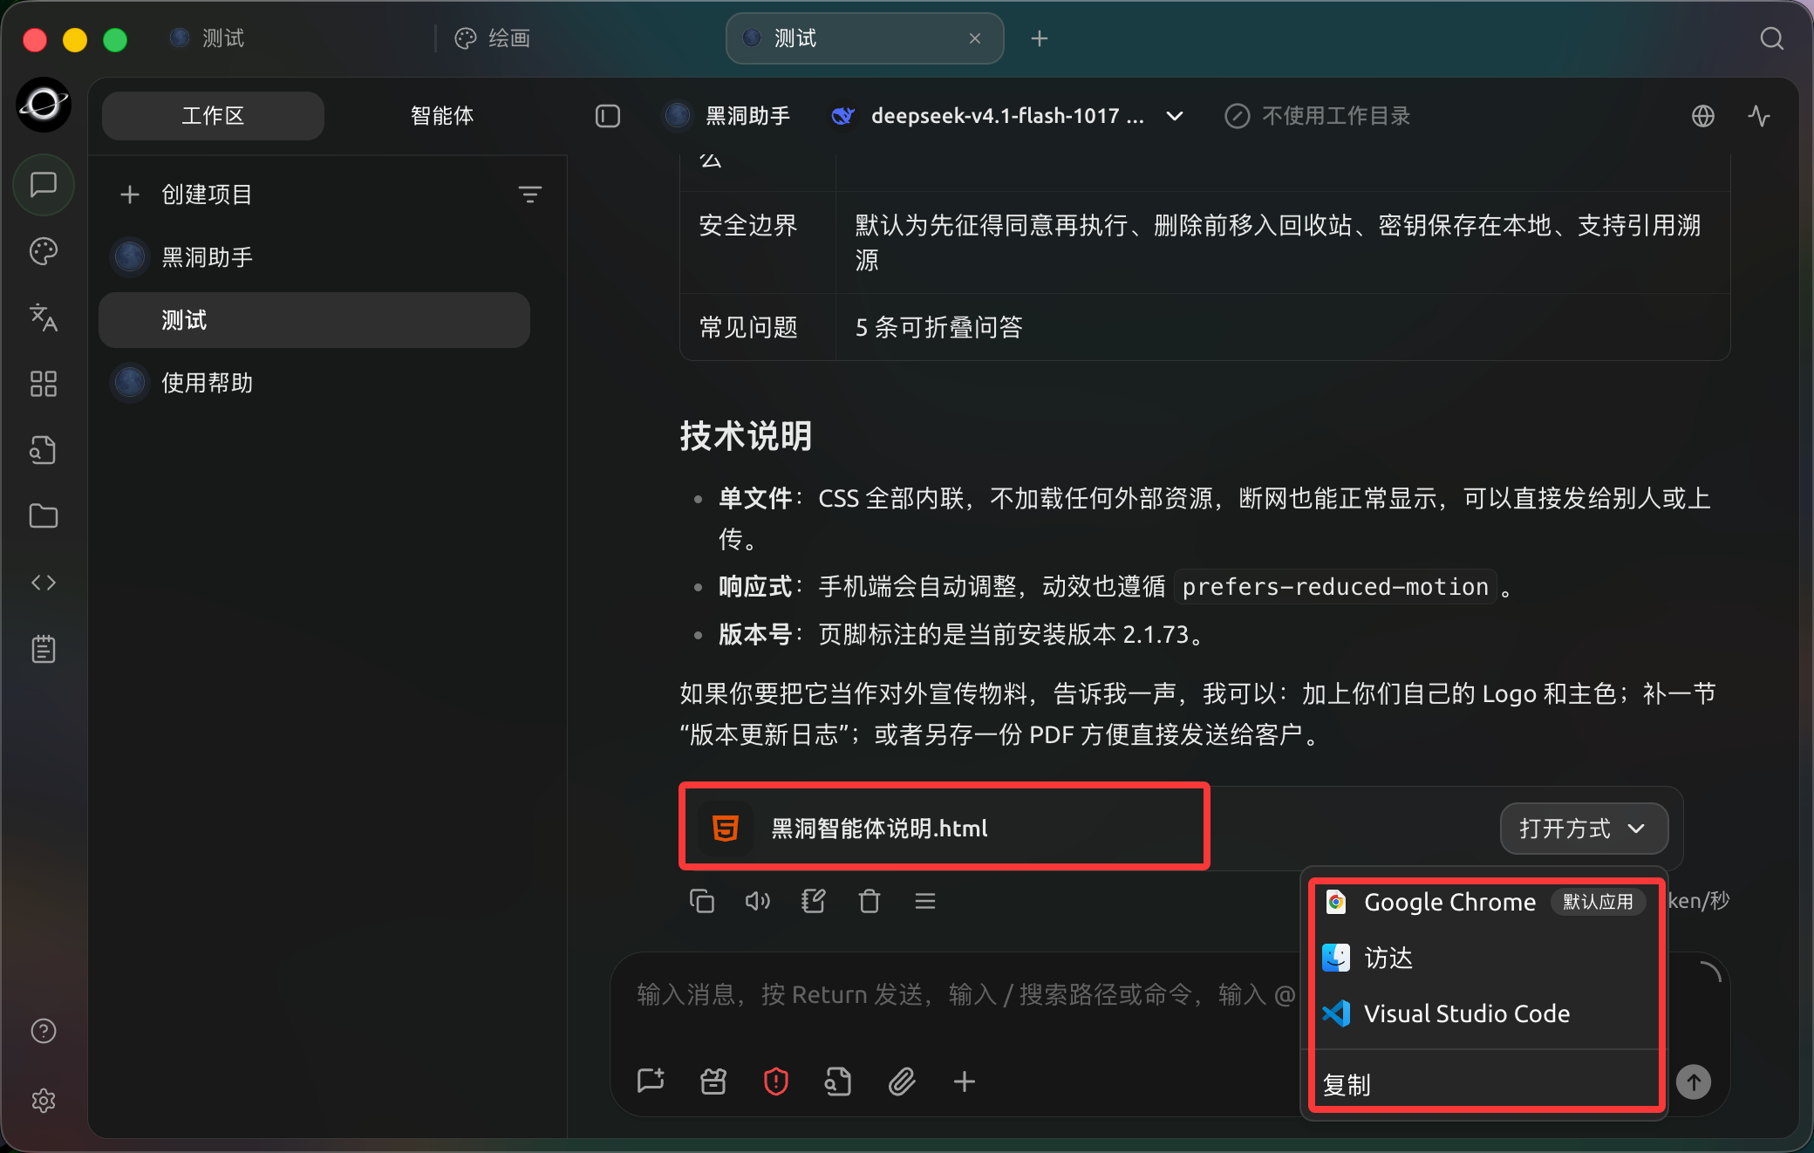Expand the 打开方式 dropdown

coord(1584,829)
